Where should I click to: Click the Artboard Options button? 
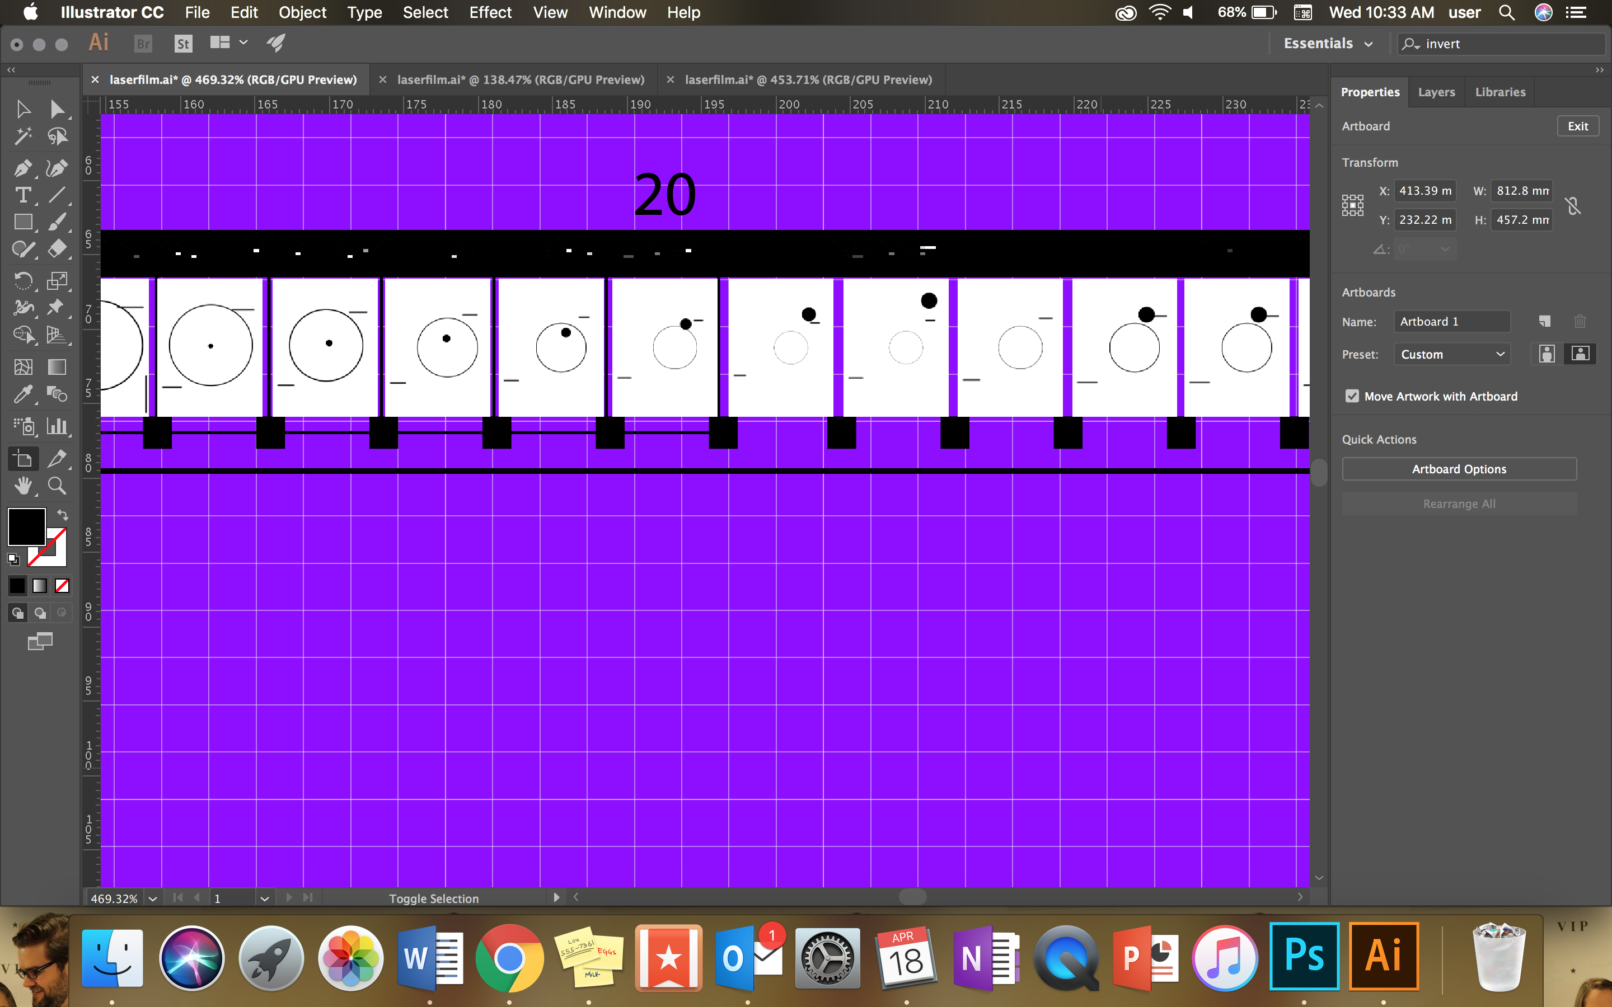tap(1459, 469)
